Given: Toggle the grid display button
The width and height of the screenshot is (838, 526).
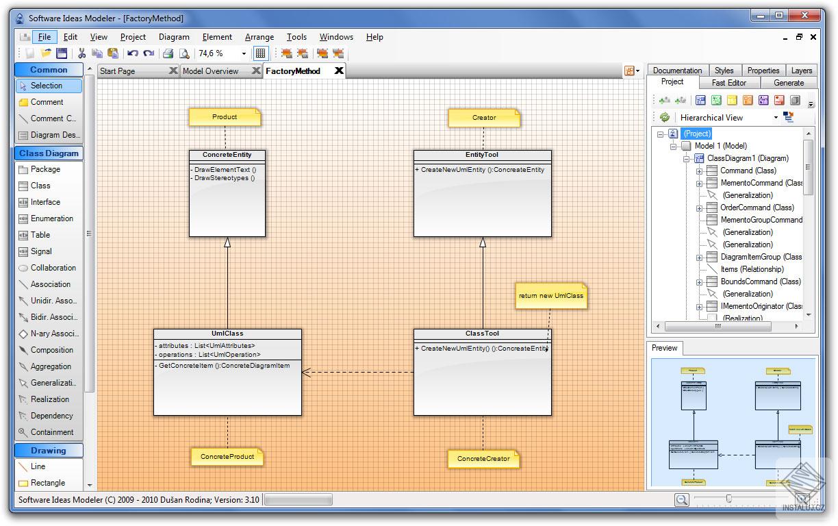Looking at the screenshot, I should click(260, 53).
